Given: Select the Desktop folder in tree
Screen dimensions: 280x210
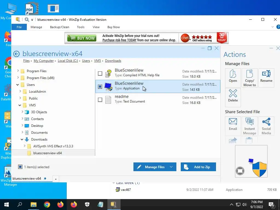Looking at the screenshot, I should click(37, 126).
